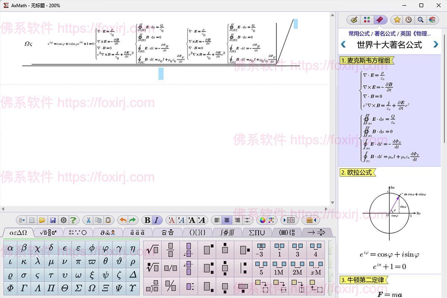Click the recent formulas clock icon
The image size is (447, 298).
[408, 19]
